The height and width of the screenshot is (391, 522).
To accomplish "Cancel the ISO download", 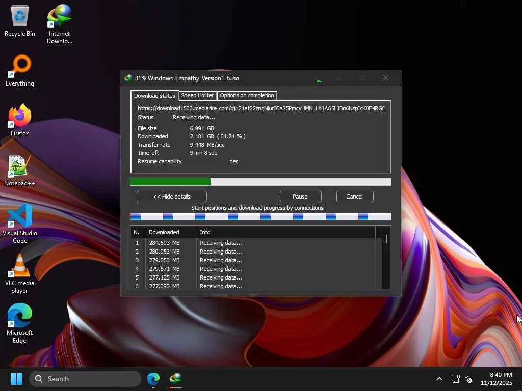I will tap(354, 197).
